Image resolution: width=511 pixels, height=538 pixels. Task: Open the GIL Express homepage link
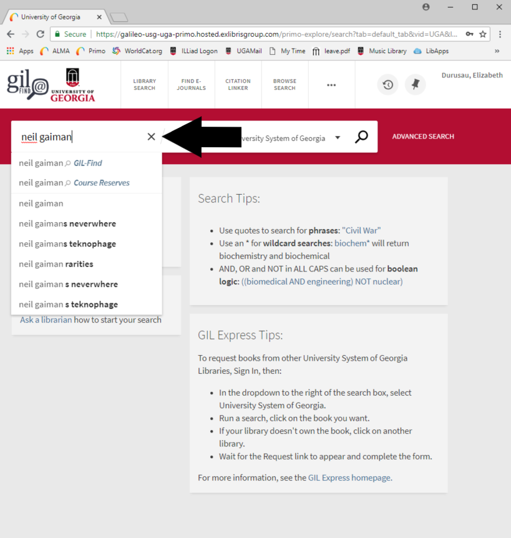click(x=349, y=478)
